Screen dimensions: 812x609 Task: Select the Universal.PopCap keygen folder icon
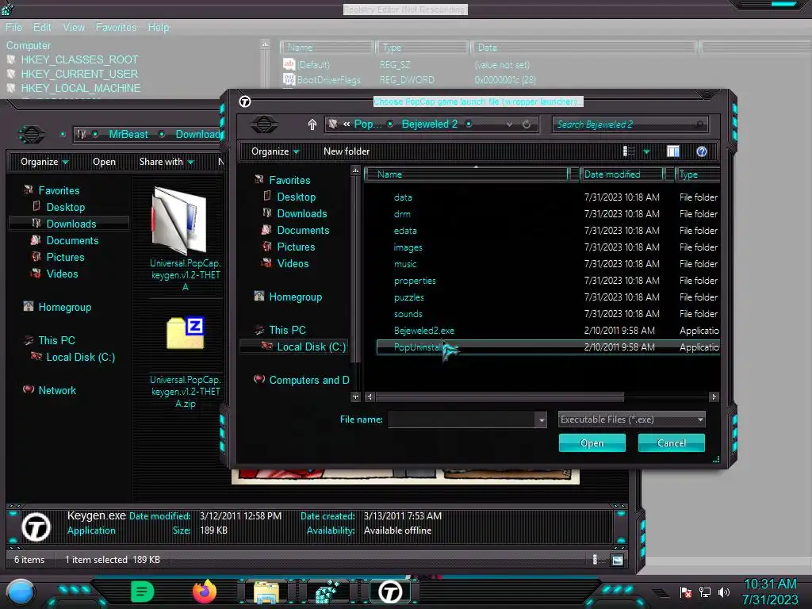(x=180, y=221)
